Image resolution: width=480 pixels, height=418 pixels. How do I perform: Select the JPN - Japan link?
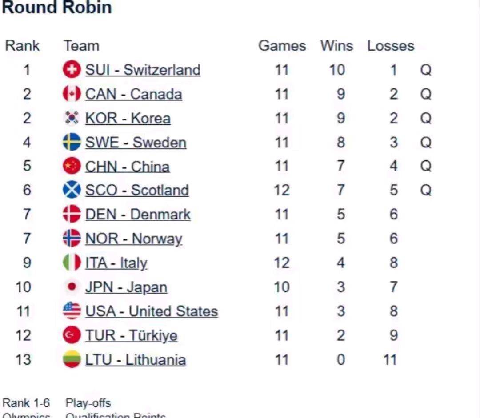tap(126, 287)
